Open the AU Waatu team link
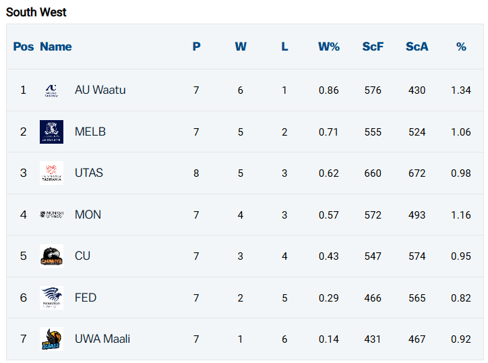 click(100, 90)
